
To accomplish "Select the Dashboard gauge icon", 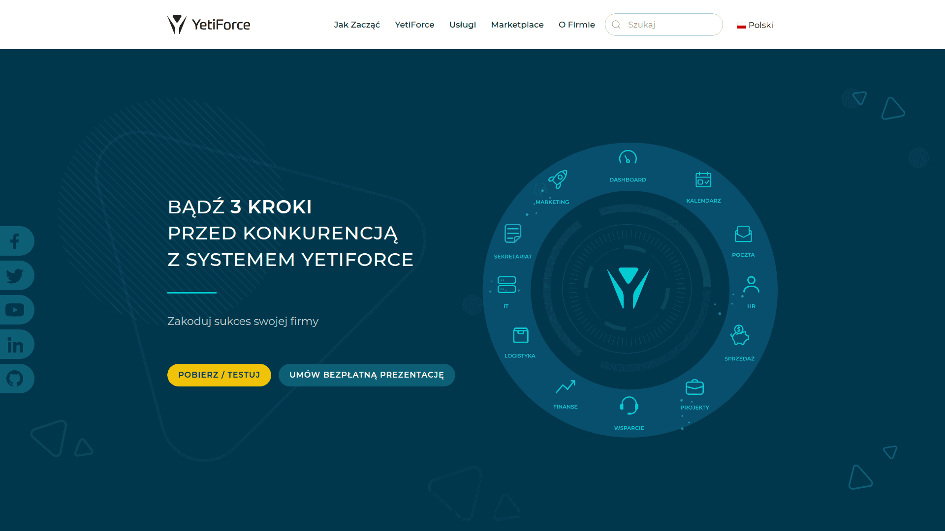I will click(x=628, y=158).
